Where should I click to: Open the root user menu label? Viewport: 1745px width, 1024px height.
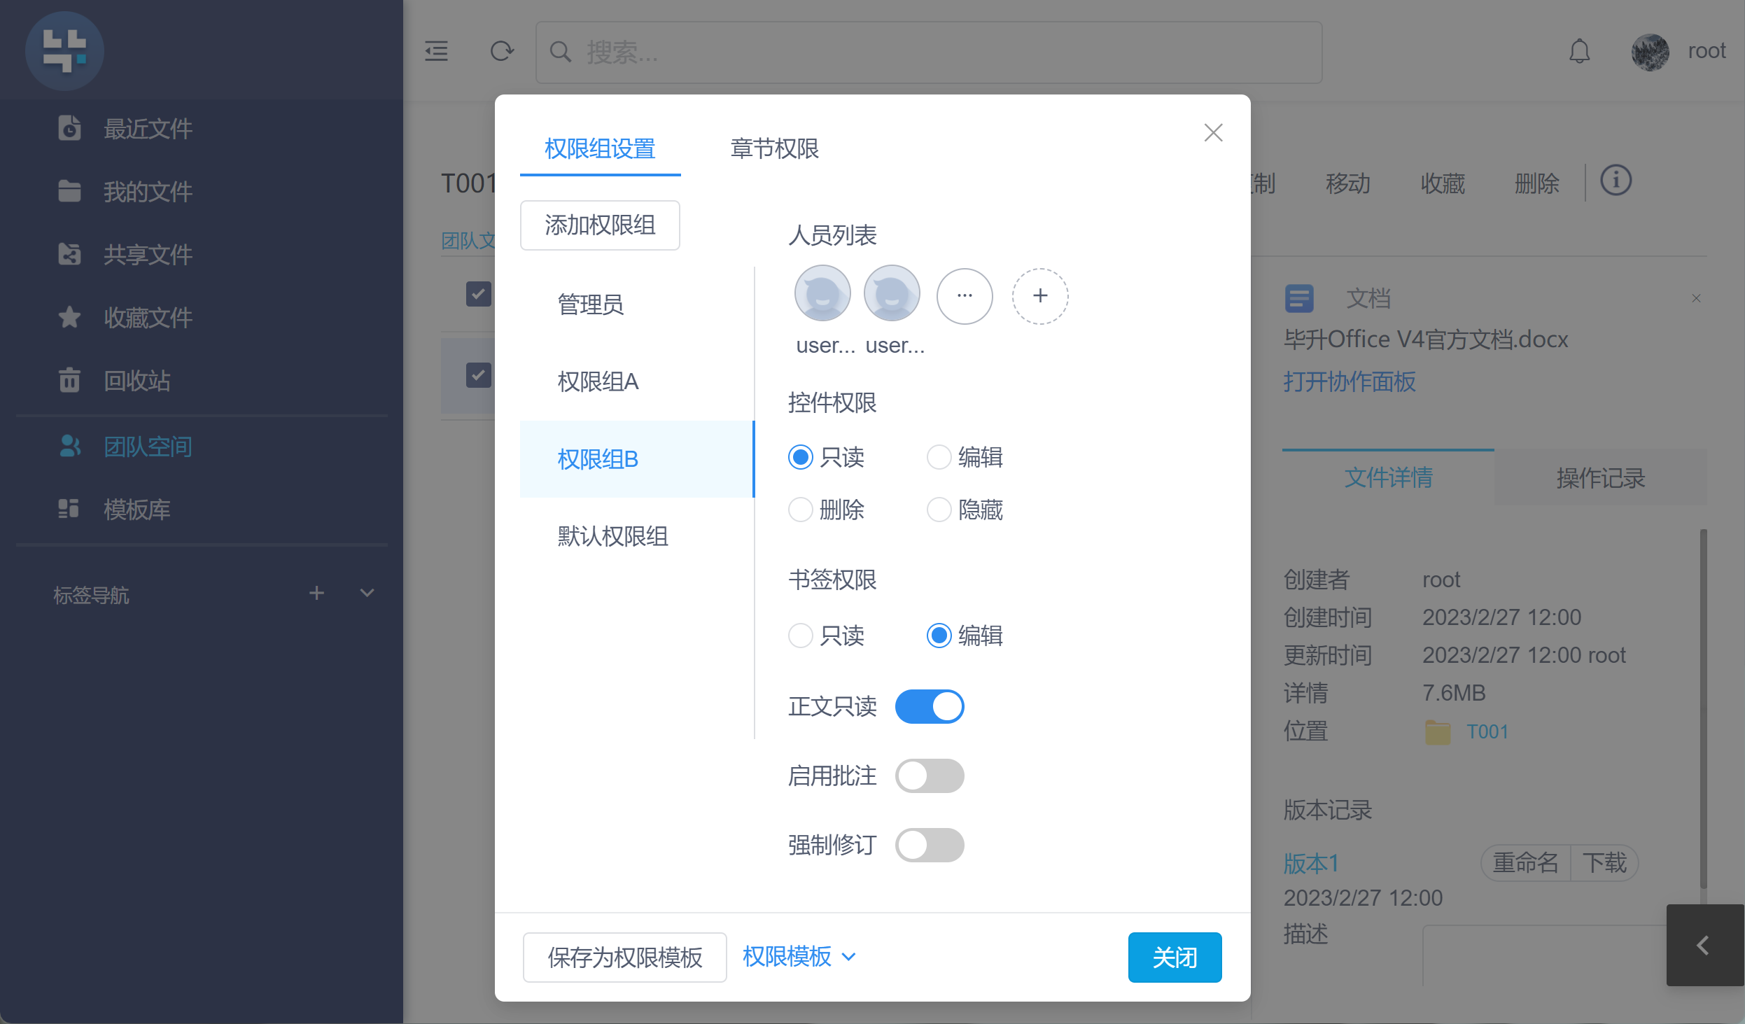tap(1707, 51)
